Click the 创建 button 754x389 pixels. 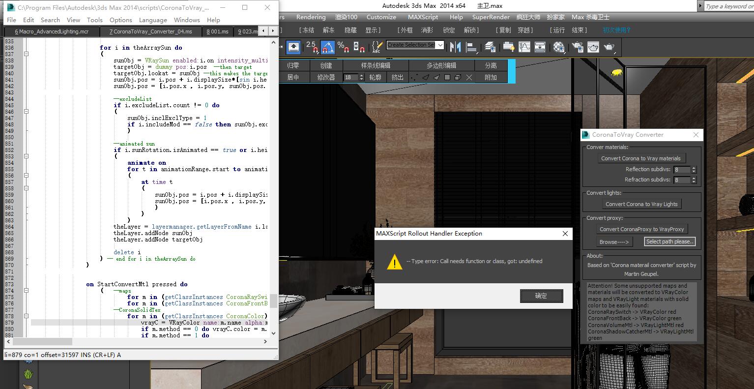326,65
